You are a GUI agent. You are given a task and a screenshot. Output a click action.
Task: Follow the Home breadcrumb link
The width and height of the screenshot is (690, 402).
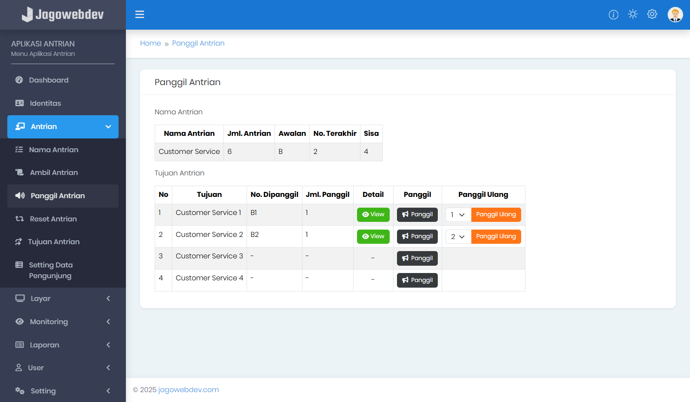click(x=150, y=43)
